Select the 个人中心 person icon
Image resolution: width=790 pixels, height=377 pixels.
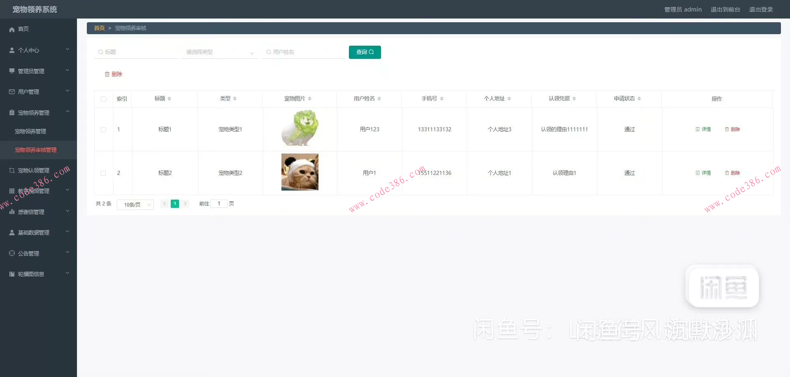(x=12, y=50)
